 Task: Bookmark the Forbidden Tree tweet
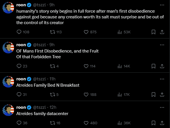tap(153, 66)
